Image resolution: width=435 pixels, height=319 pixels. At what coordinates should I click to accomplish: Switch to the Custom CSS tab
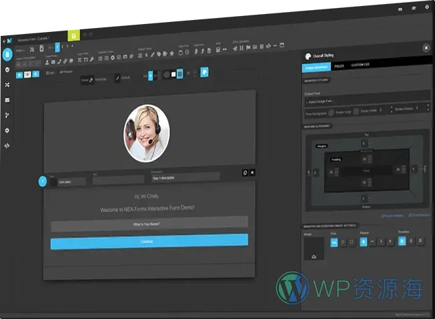click(360, 65)
